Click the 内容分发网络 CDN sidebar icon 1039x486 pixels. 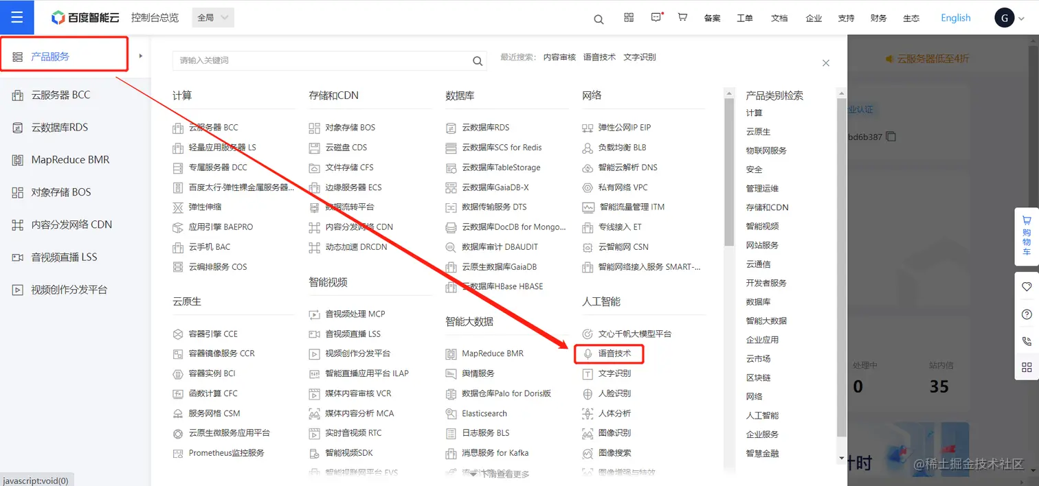coord(18,224)
